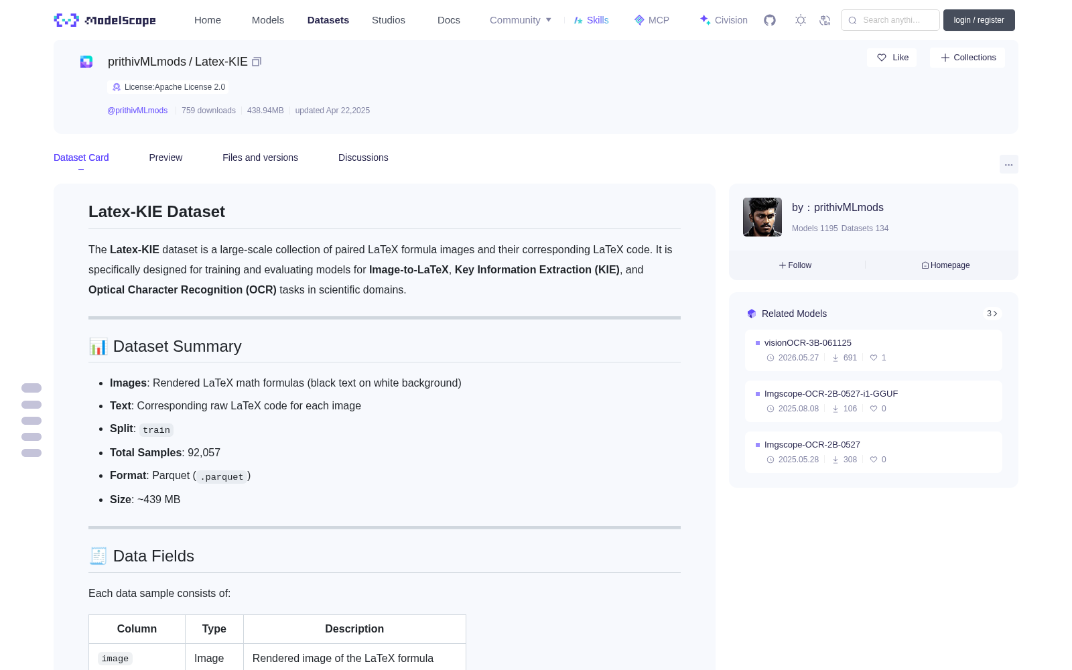Open prithivMLmods Homepage
The height and width of the screenshot is (670, 1072).
click(945, 265)
